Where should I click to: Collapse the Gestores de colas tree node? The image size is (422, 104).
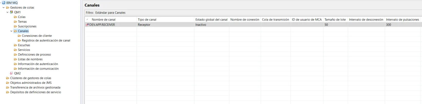tap(4, 8)
